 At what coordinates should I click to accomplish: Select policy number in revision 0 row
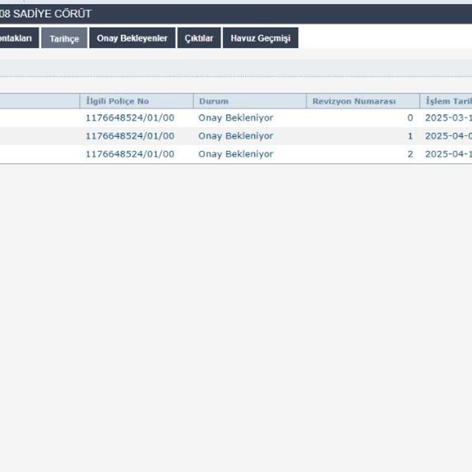130,118
